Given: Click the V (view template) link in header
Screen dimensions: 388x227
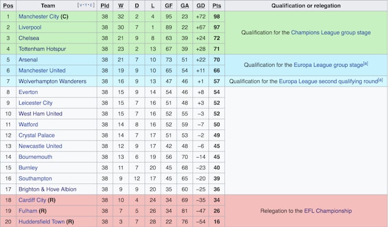Looking at the screenshot, I should click(81, 5).
